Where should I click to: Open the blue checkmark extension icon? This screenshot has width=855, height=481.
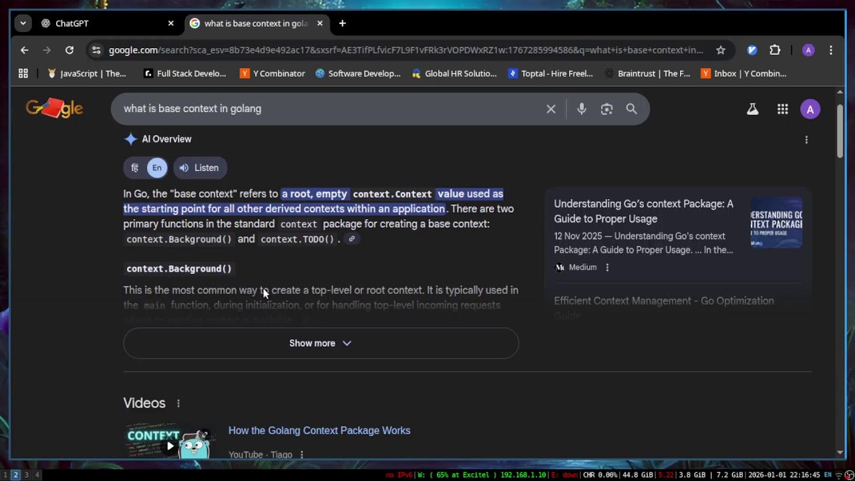pyautogui.click(x=752, y=50)
